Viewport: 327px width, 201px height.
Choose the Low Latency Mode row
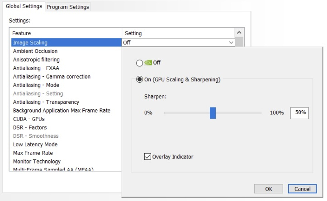35,145
